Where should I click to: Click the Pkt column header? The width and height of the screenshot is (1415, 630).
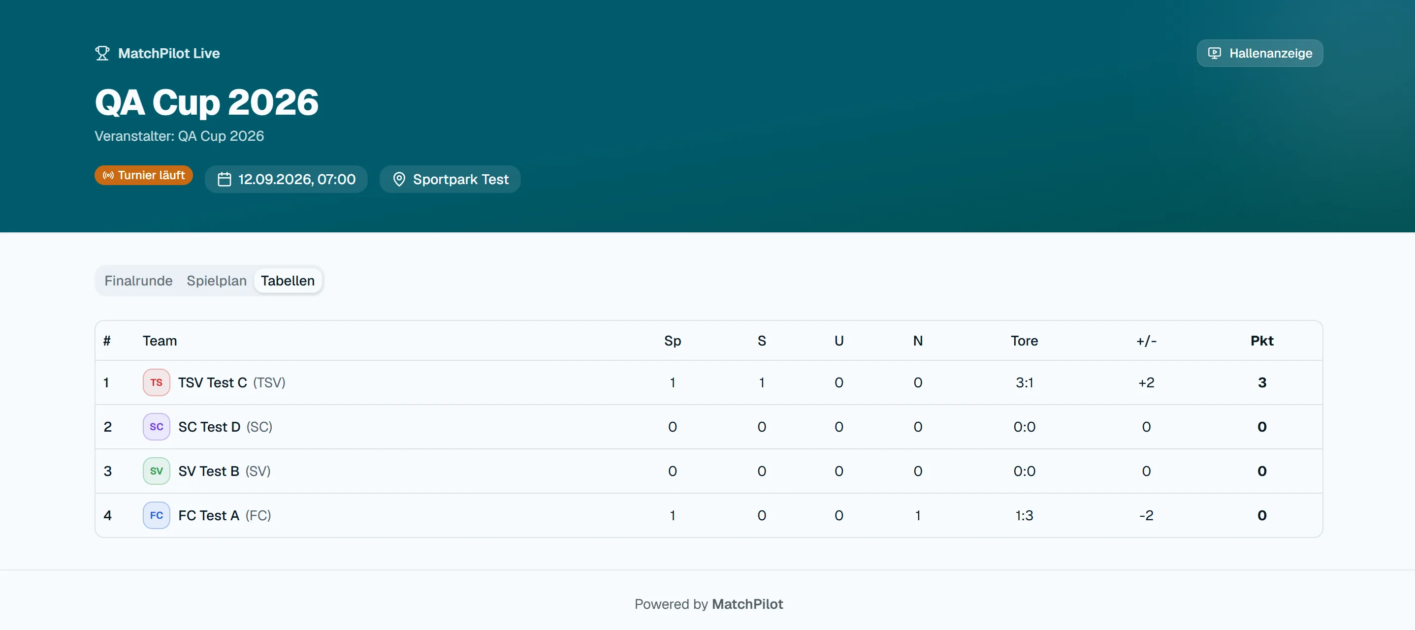click(x=1262, y=341)
